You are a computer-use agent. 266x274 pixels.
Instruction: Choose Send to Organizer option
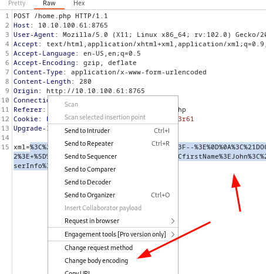113,195
